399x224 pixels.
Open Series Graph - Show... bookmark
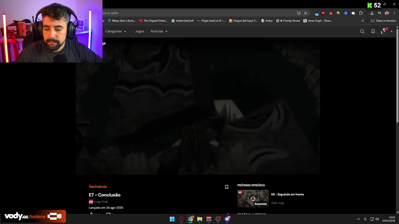318,21
